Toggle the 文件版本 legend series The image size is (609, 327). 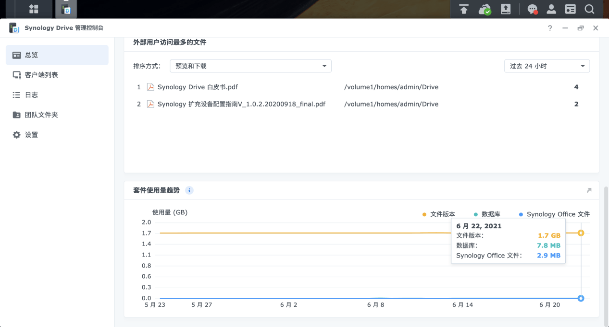tap(439, 214)
